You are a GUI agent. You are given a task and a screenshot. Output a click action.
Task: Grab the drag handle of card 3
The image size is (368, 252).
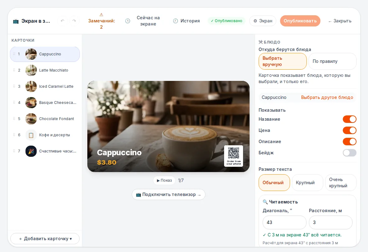14,86
